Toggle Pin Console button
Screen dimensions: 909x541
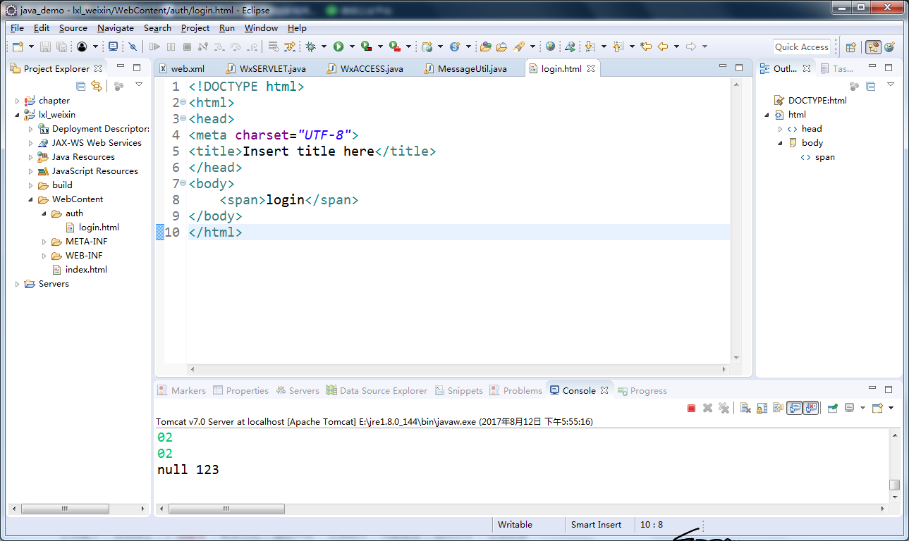832,408
